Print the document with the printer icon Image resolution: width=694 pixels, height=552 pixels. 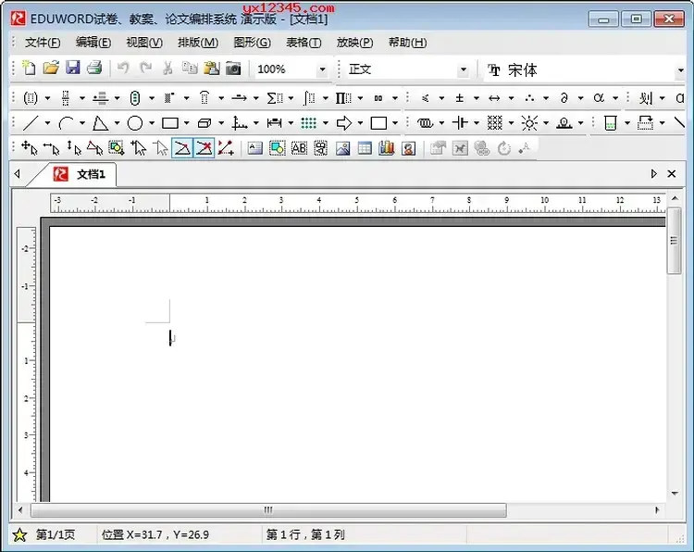point(94,69)
